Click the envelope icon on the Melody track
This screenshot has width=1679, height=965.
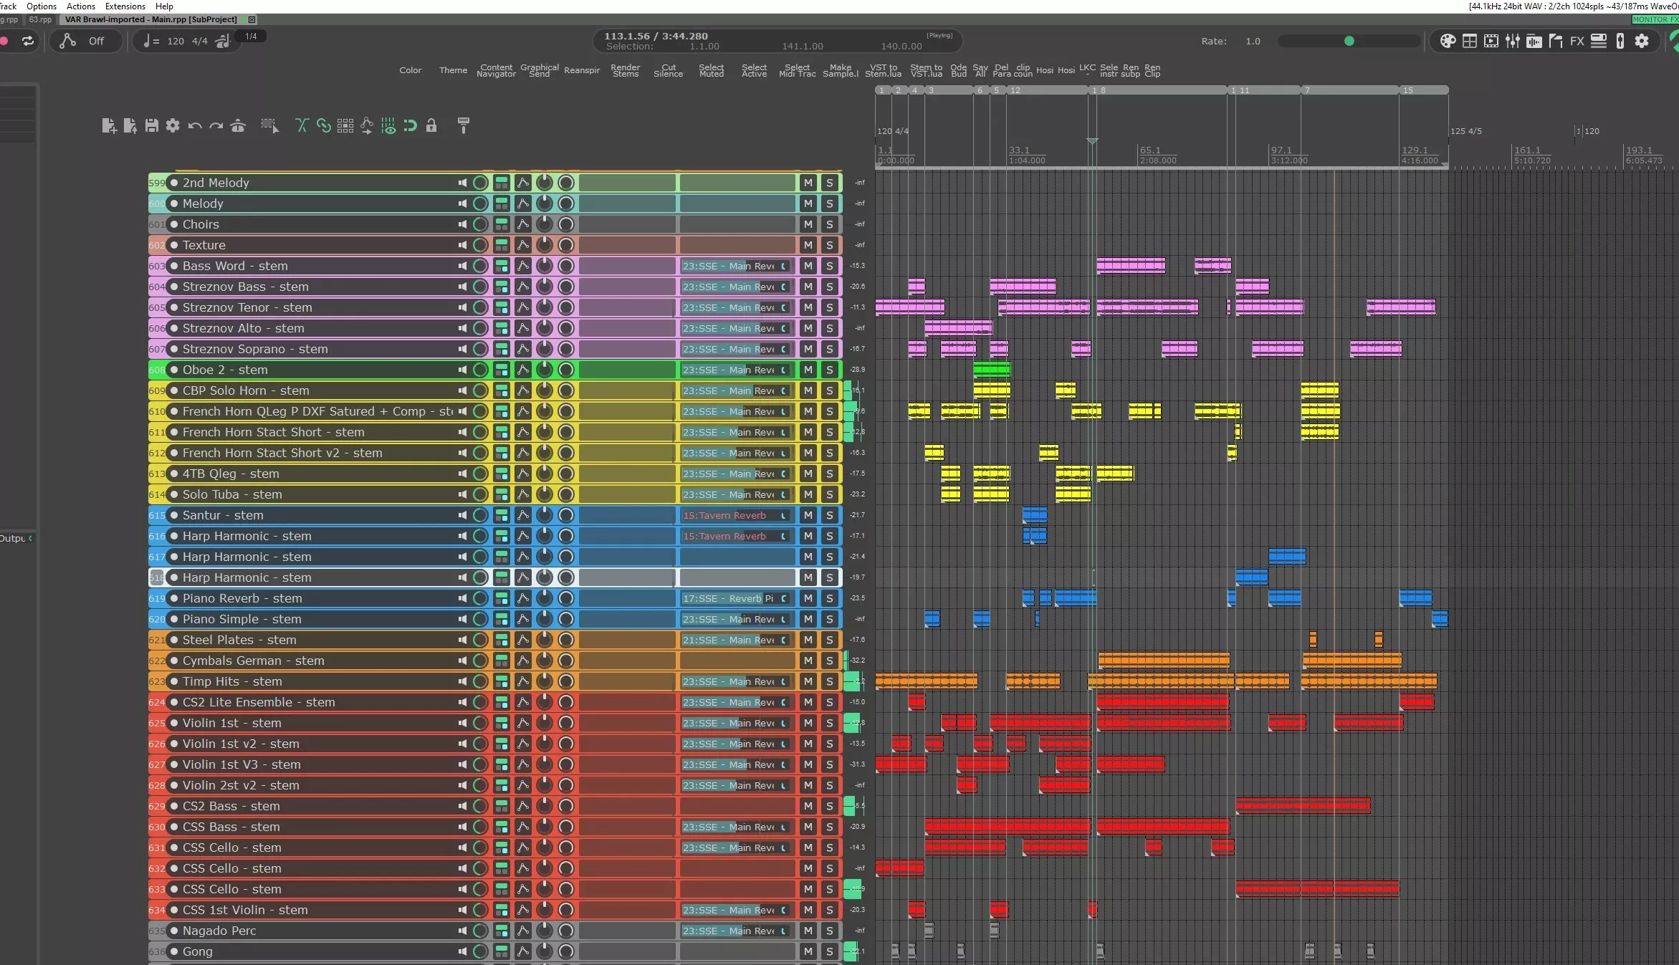pos(523,203)
